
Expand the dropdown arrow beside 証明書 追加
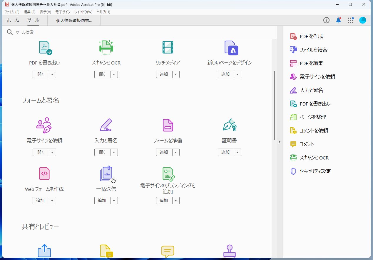tap(238, 152)
